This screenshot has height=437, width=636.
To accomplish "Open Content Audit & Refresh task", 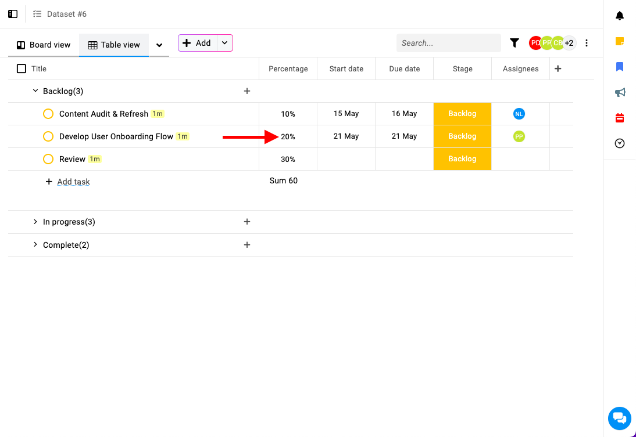I will [x=104, y=114].
